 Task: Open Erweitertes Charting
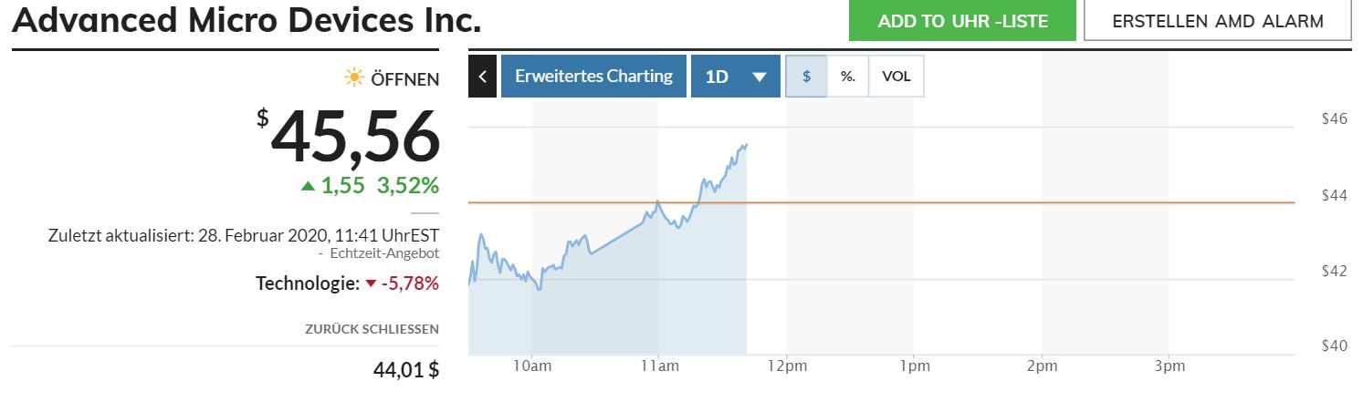click(x=593, y=77)
